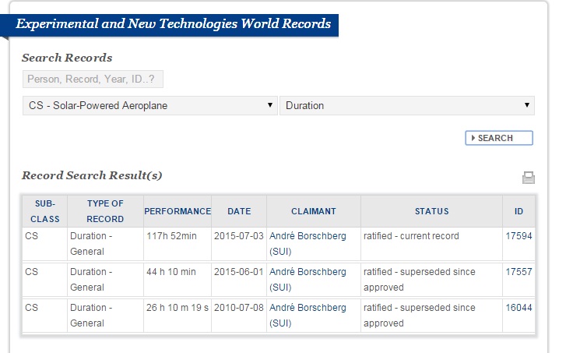Click the Claimant column header
The image size is (566, 353).
(313, 211)
